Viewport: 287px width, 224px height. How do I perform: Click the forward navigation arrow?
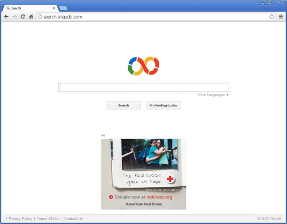[14, 17]
